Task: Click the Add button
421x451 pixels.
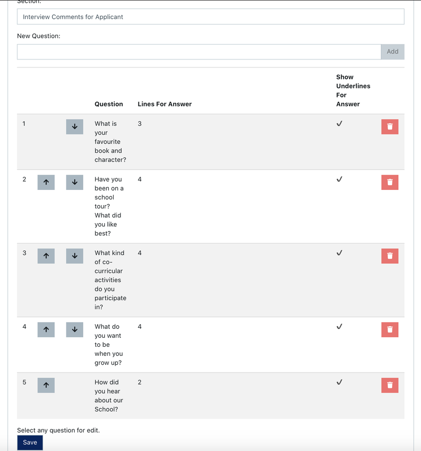Action: pos(393,52)
